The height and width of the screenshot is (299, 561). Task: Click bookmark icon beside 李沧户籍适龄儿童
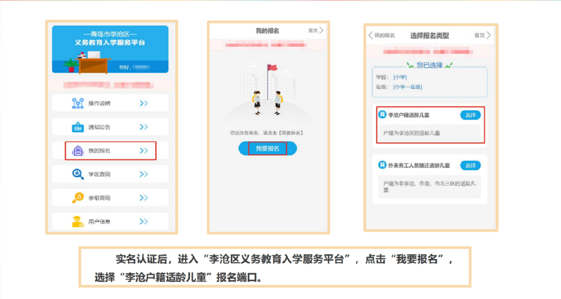click(x=382, y=115)
